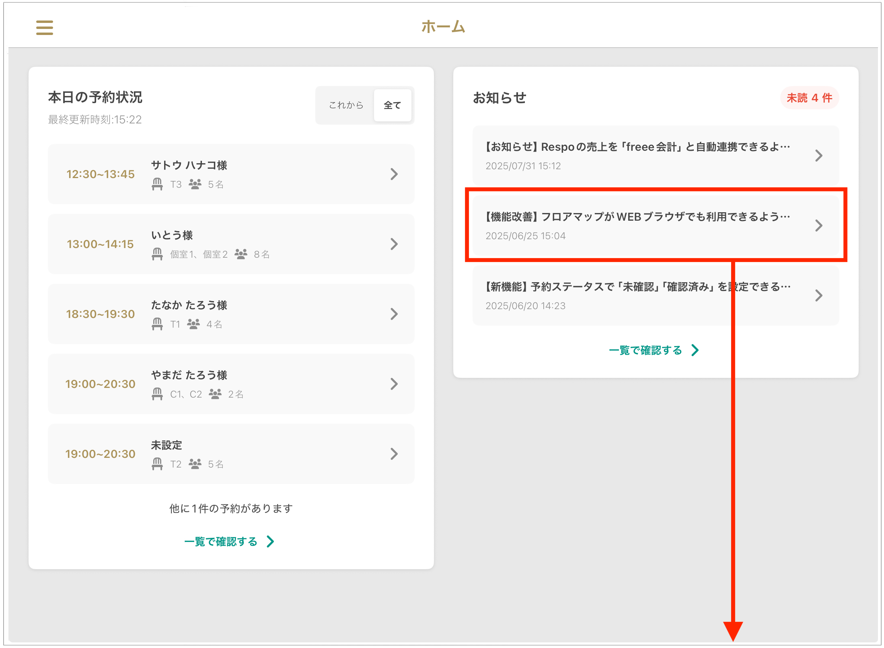Screen dimensions: 884x648
Task: Click the ホーム page title
Action: (443, 27)
